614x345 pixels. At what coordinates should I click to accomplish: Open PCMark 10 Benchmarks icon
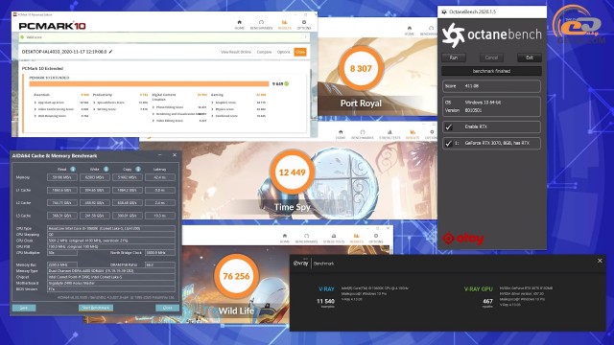(x=261, y=23)
